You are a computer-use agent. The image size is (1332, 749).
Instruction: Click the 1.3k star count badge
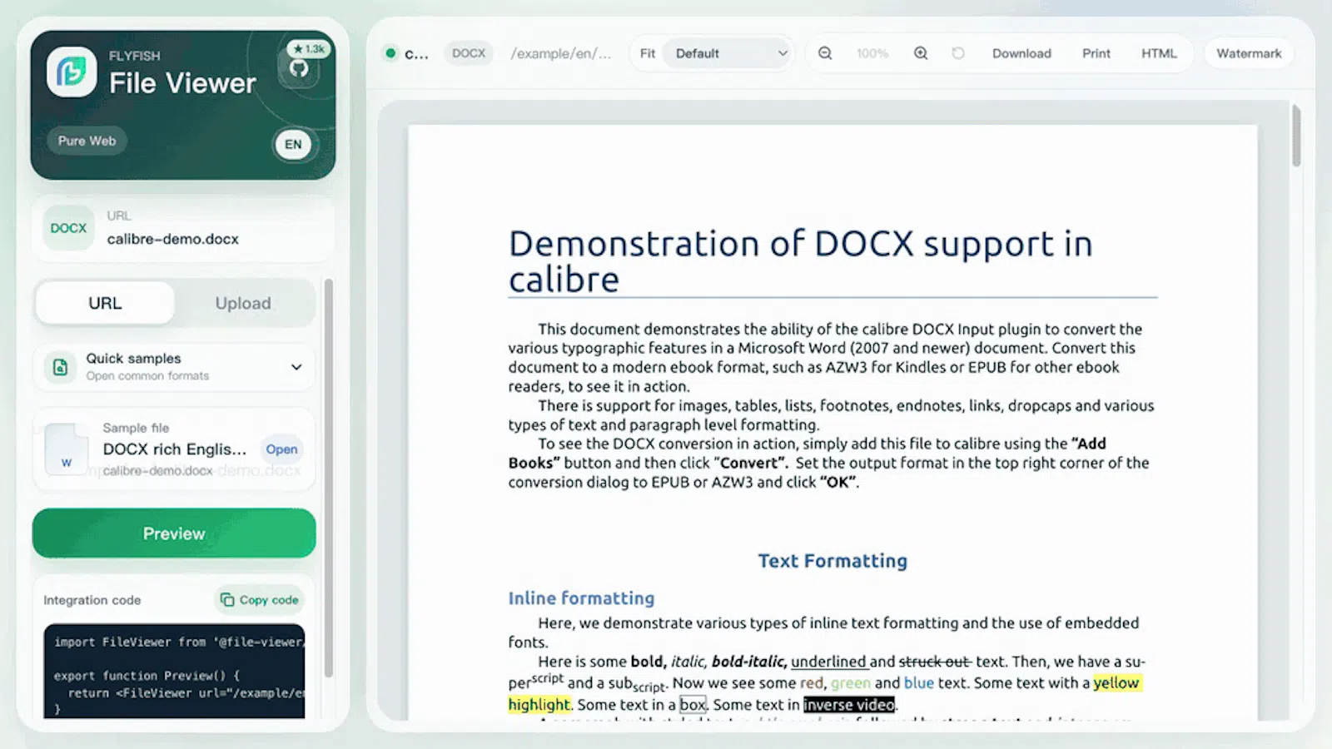pos(309,49)
